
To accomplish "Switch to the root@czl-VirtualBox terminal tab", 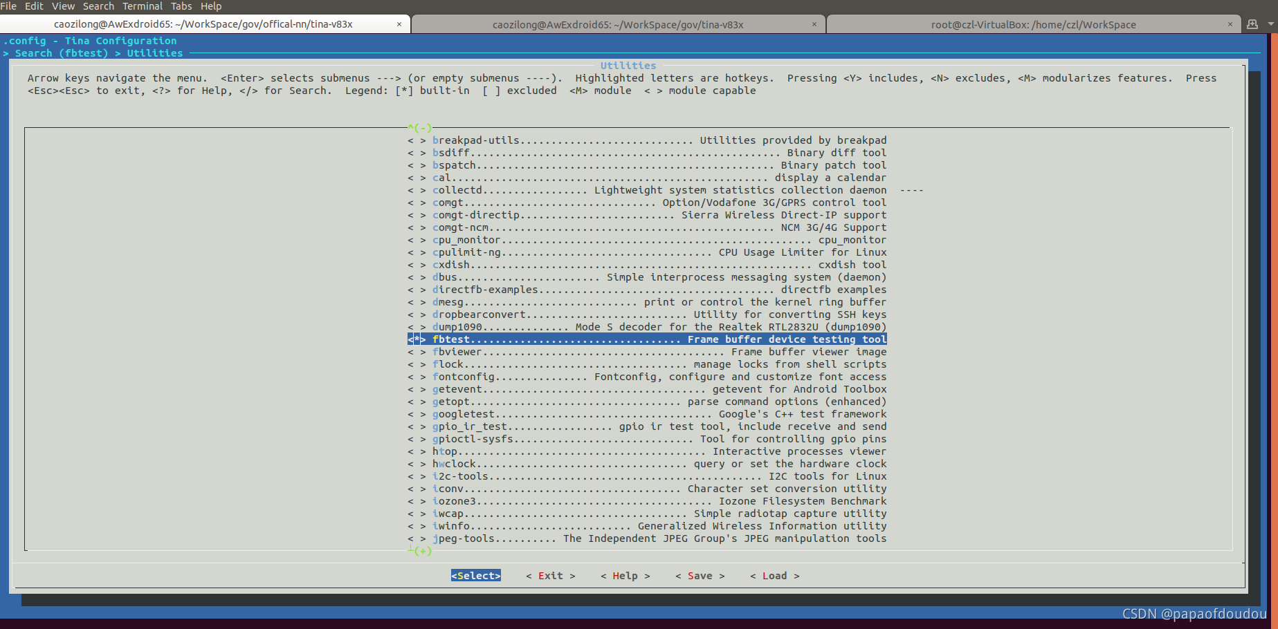I will [1033, 24].
